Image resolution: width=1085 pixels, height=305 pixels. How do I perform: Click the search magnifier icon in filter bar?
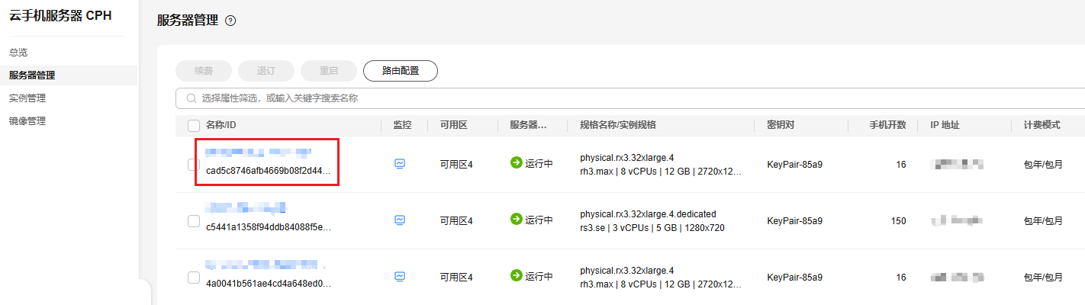(x=191, y=98)
